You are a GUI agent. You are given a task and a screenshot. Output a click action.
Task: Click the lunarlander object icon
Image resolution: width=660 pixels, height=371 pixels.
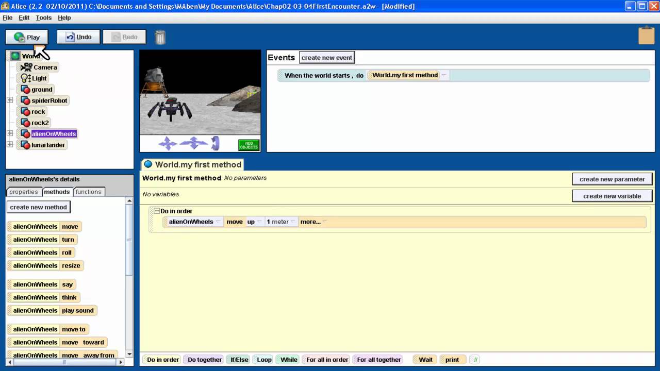pyautogui.click(x=25, y=145)
